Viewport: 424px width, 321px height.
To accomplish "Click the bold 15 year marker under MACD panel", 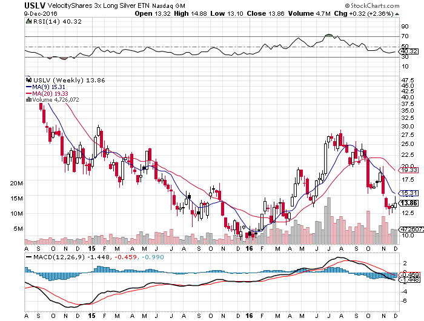I will tap(91, 316).
